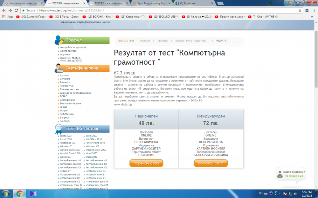Open the 'В Точку - Детств' bookmark
This screenshot has width=318, height=198.
point(65,17)
